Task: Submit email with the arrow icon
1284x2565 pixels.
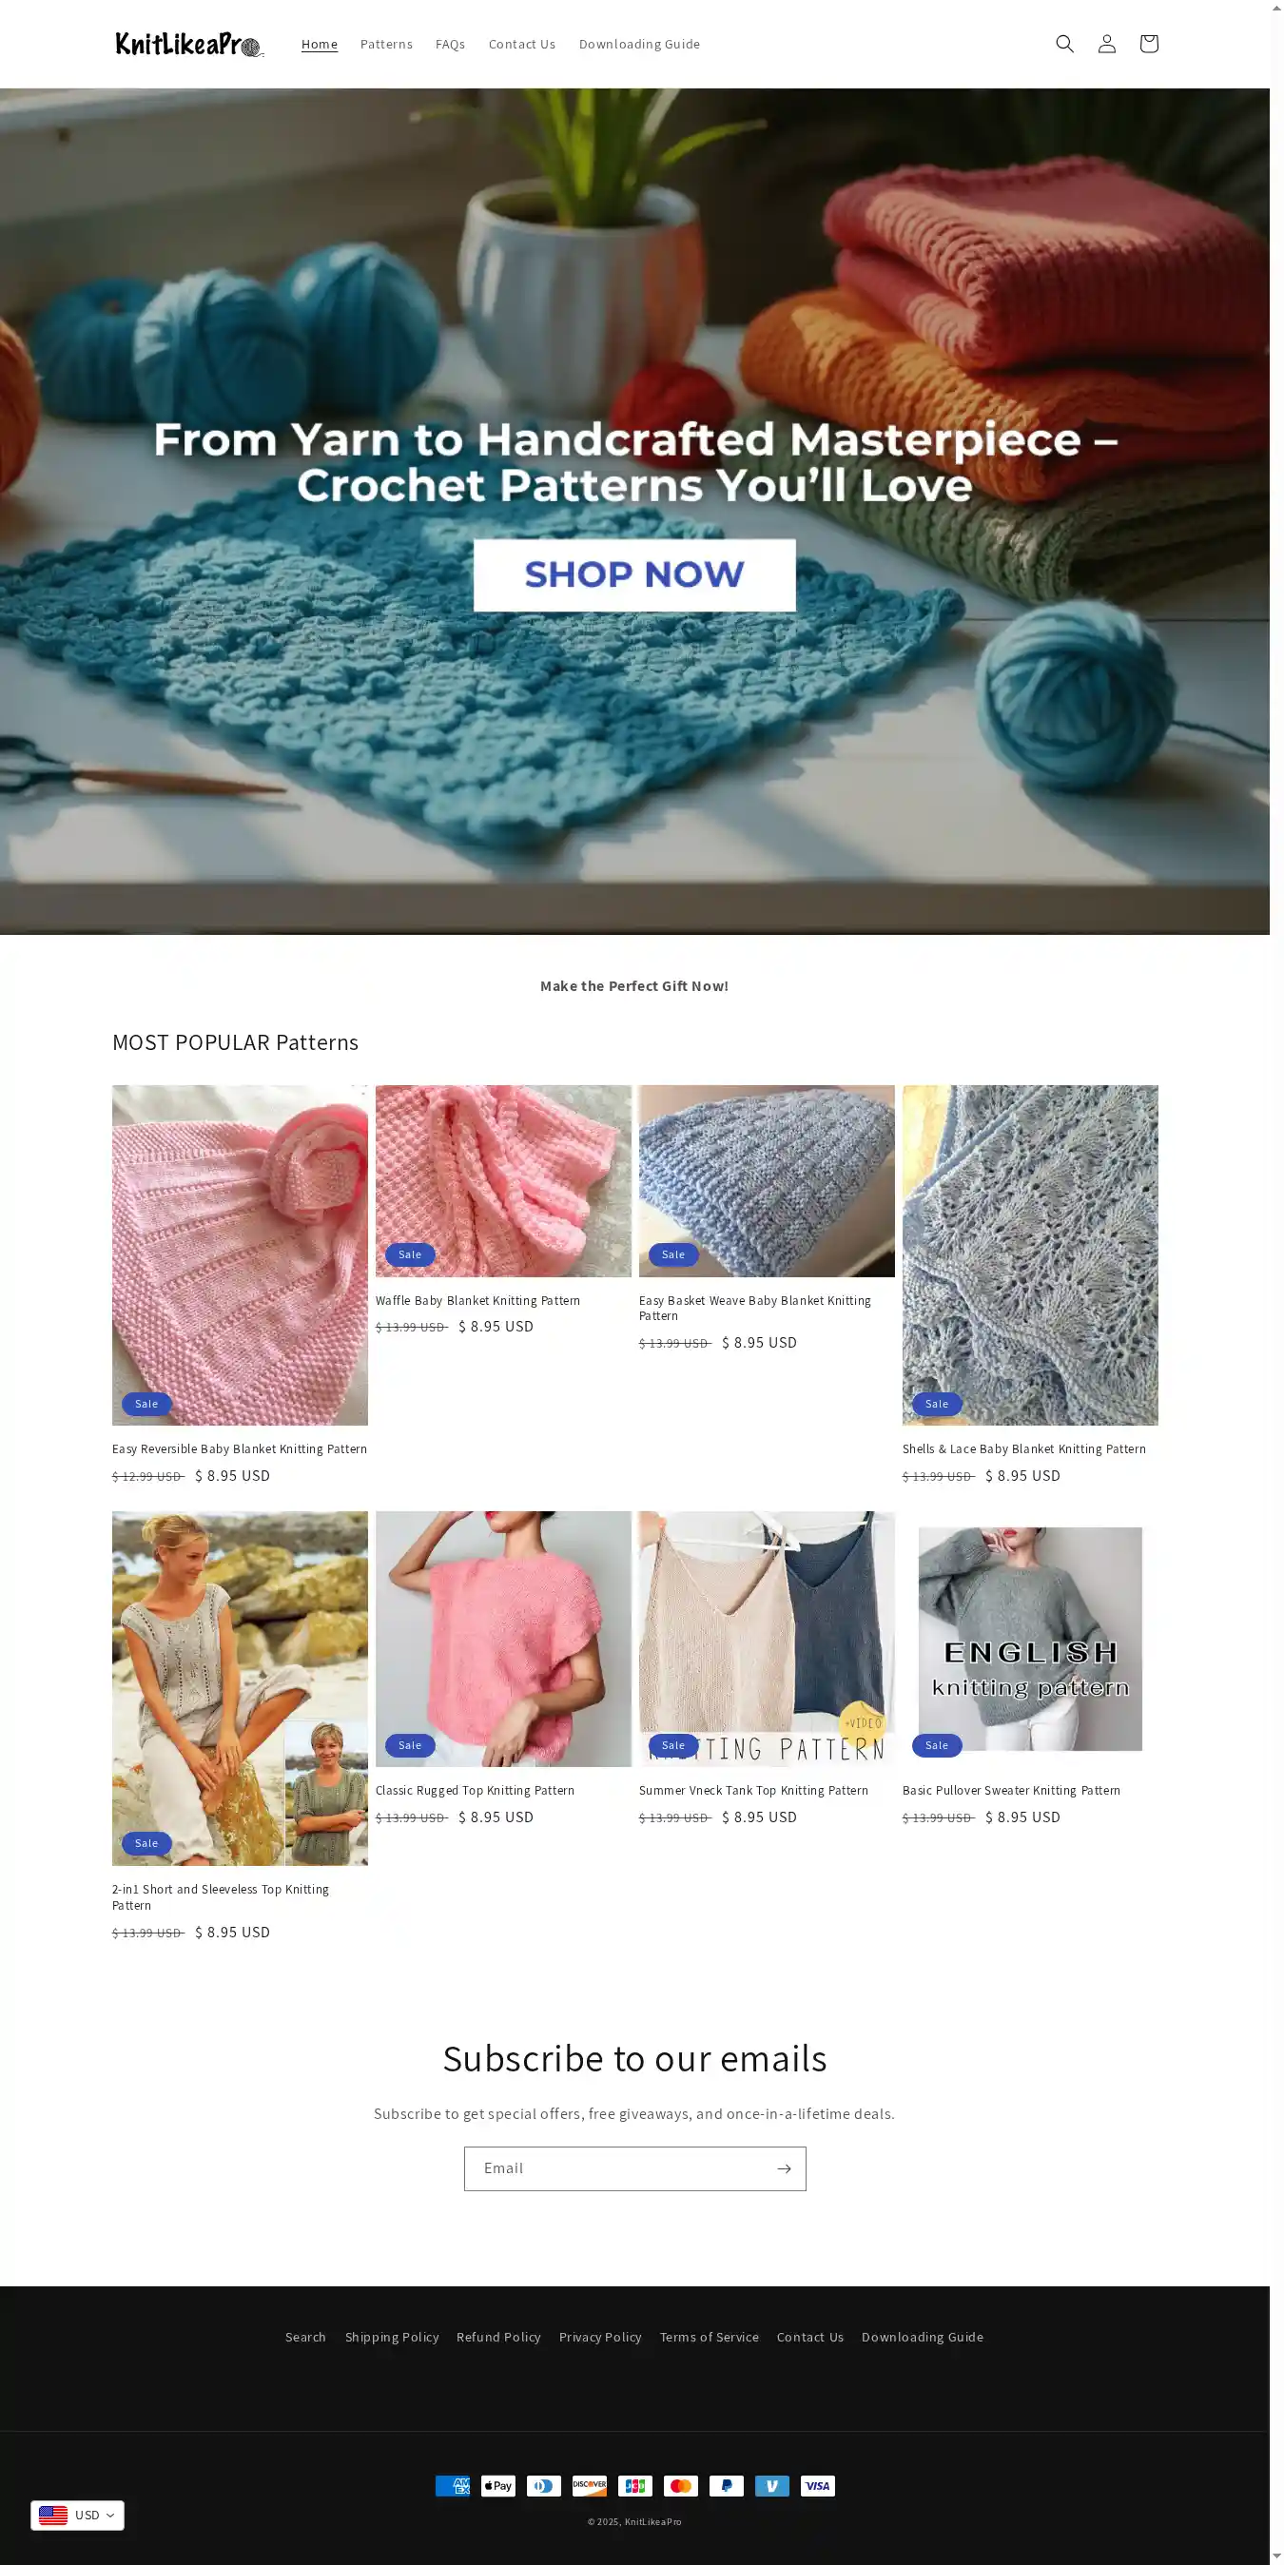Action: [784, 2167]
